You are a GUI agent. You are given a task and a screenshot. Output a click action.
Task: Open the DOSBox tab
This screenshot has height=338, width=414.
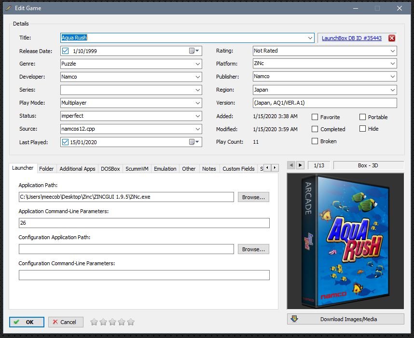click(110, 169)
